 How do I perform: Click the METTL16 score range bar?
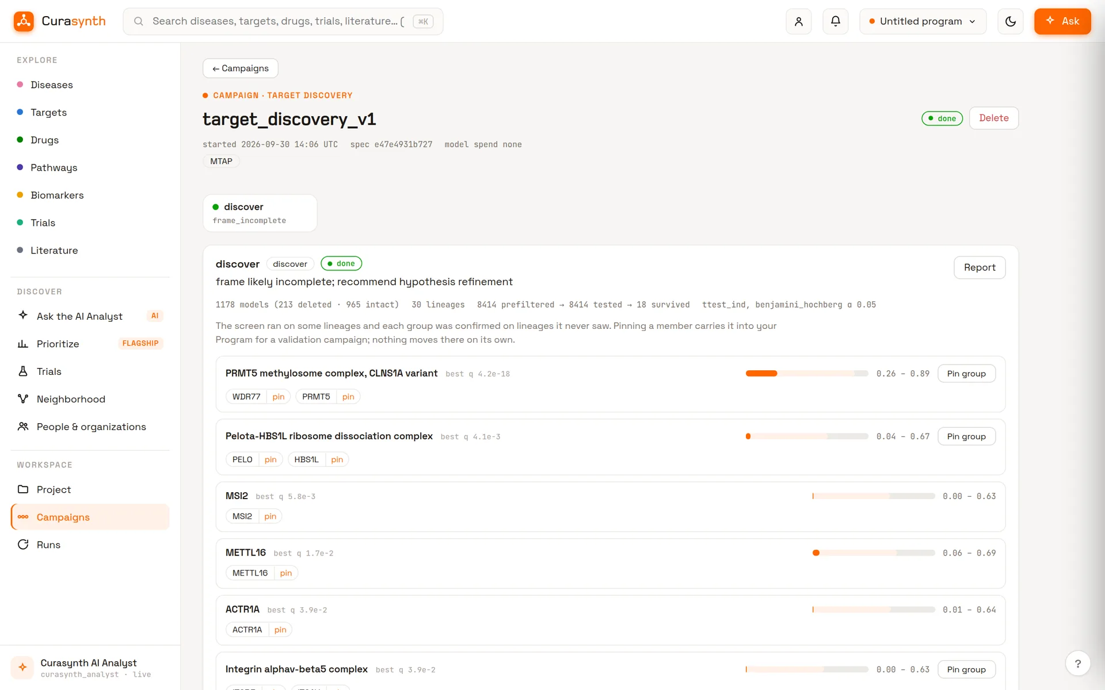point(874,553)
